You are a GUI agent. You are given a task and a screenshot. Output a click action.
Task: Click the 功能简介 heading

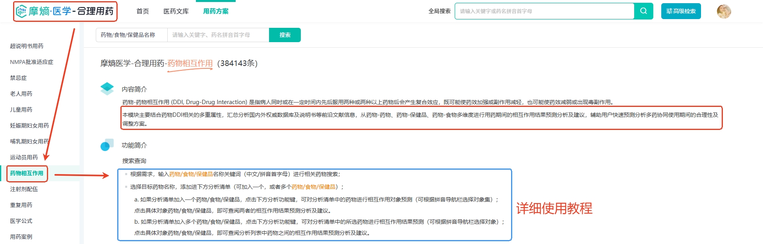coord(134,145)
